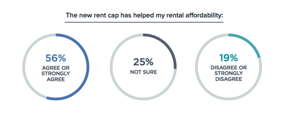Select the 'Agree or Strongly Agree' label
This screenshot has height=121, width=283.
(x=56, y=74)
